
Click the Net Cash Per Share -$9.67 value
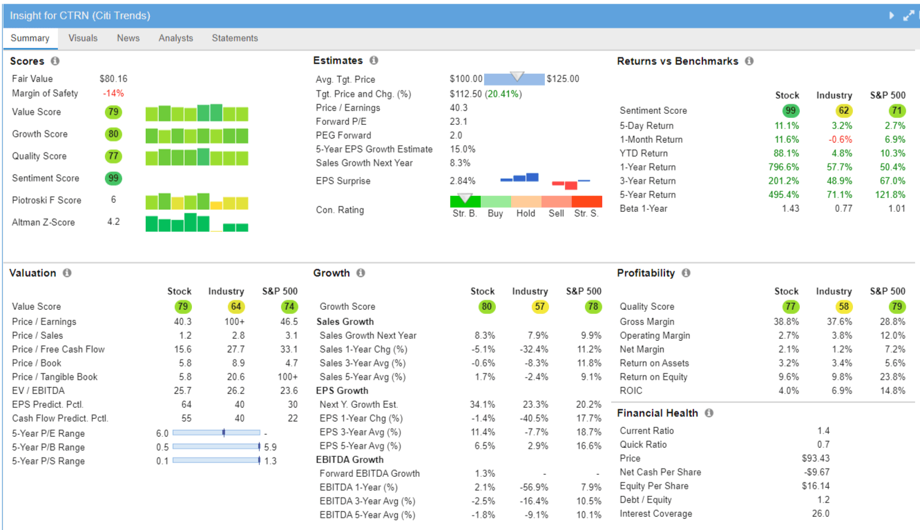point(816,472)
